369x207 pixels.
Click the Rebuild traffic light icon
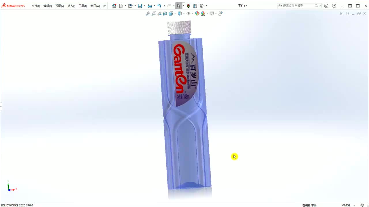tap(188, 6)
